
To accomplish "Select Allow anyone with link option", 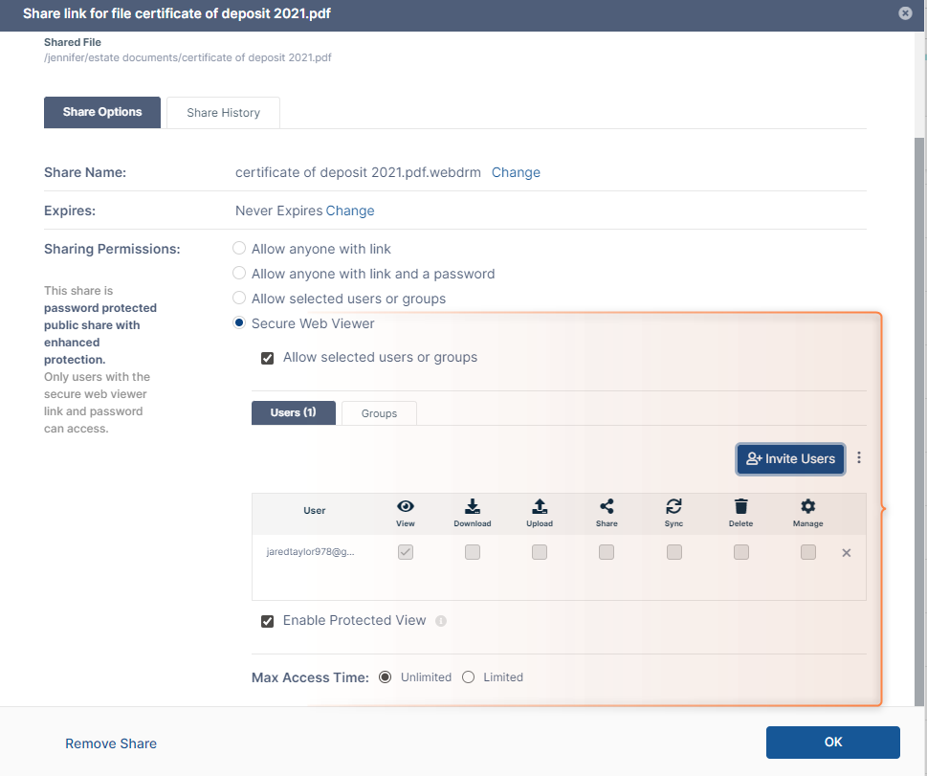I will pyautogui.click(x=240, y=249).
